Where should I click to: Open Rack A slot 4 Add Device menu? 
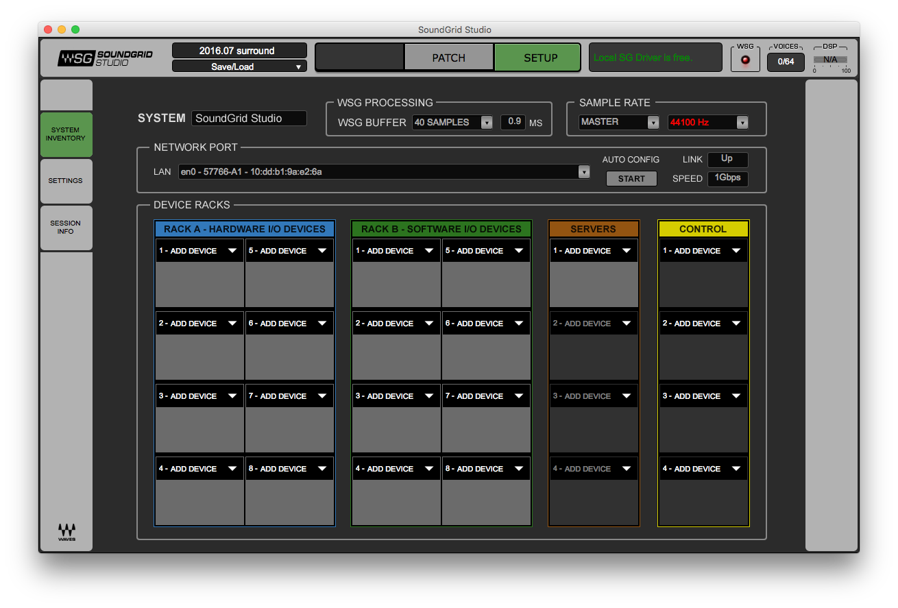199,469
